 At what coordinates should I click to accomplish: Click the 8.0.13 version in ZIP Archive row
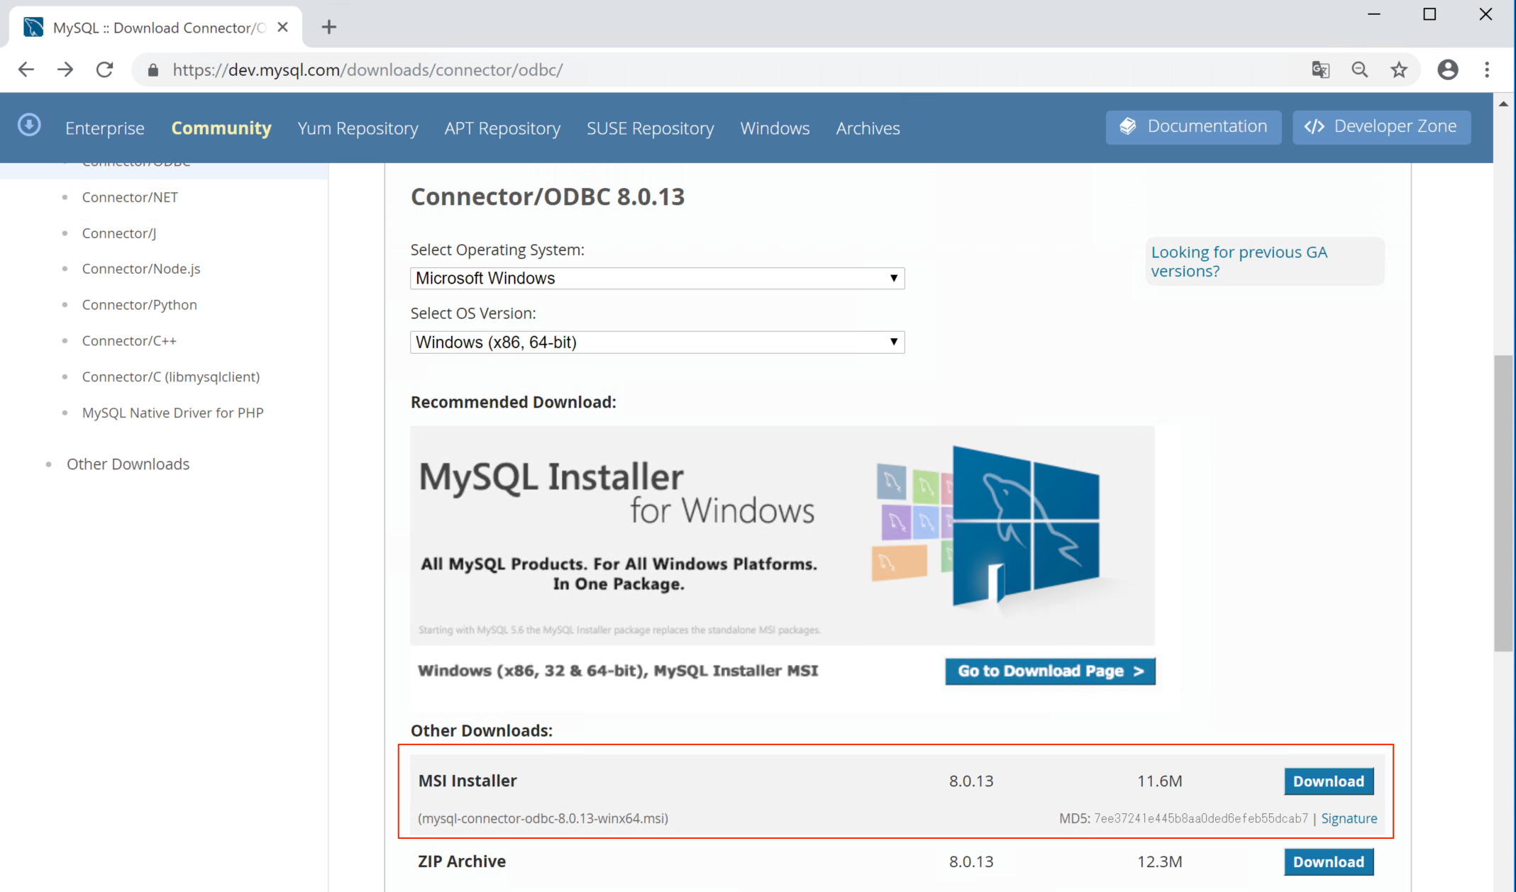tap(971, 862)
